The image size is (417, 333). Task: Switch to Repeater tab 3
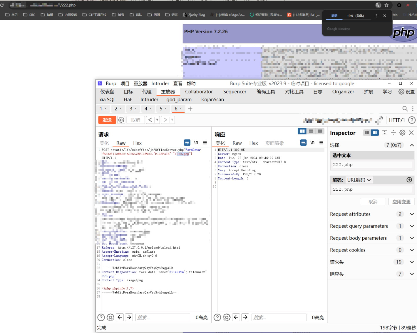[x=131, y=109]
